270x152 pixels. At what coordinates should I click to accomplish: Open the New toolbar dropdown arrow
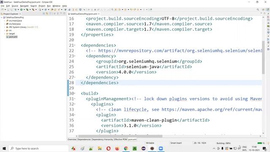5,10
